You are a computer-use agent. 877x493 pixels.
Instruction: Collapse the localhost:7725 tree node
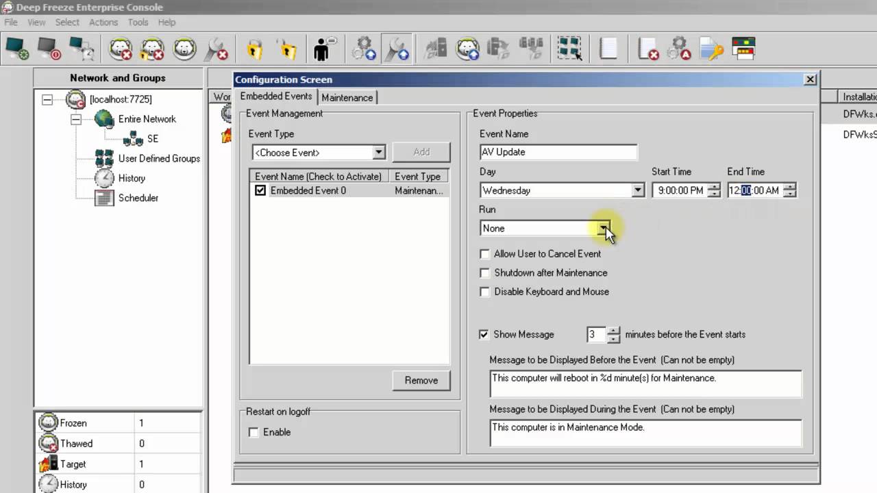pos(47,99)
